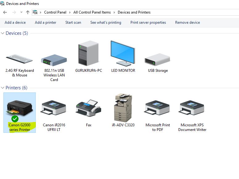This screenshot has width=239, height=179.
Task: Open the recent locations dropdown arrow
Action: [21, 12]
